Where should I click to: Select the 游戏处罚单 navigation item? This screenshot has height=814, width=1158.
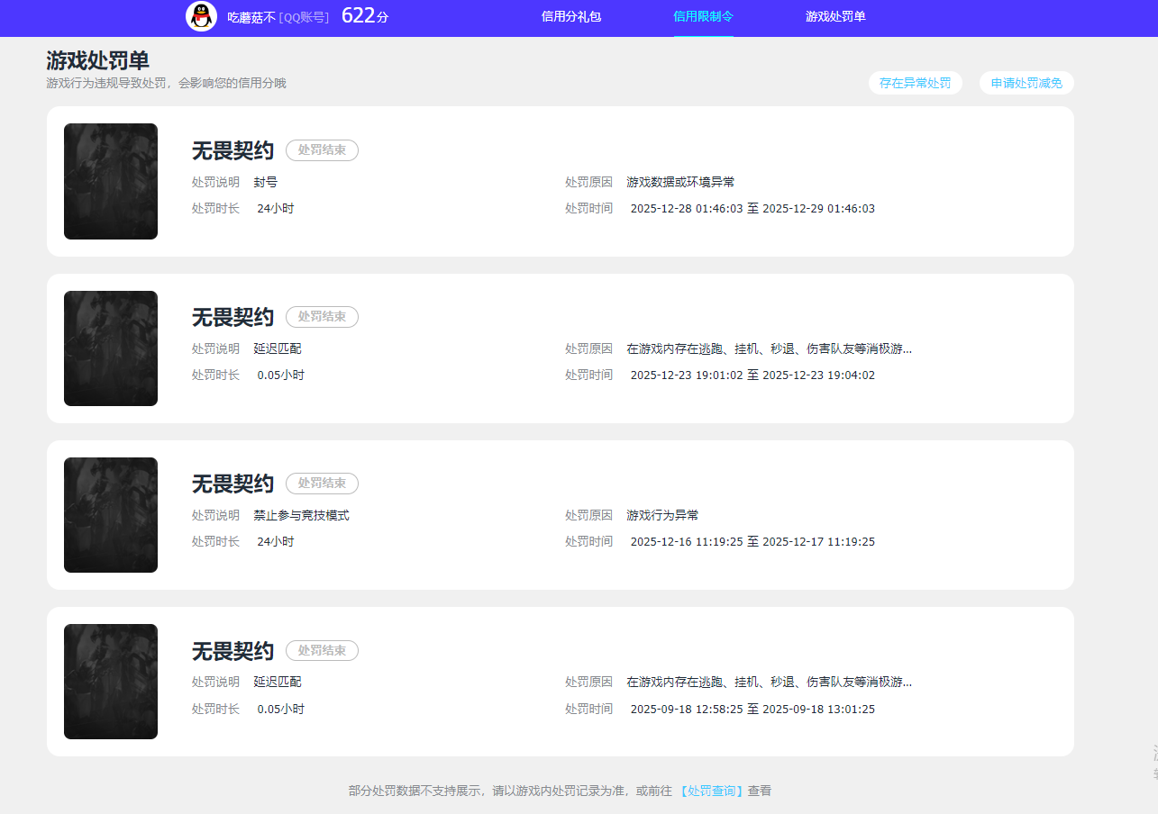835,17
